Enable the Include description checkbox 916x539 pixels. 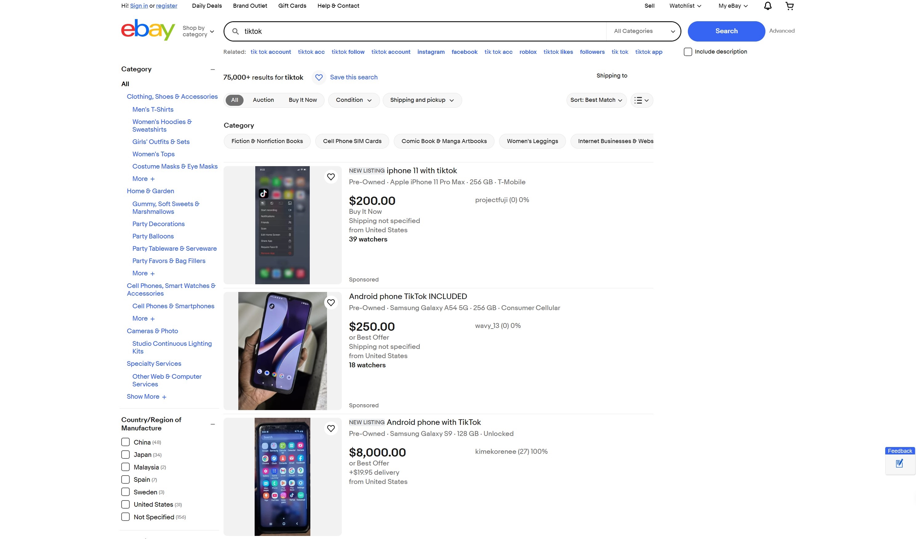click(688, 52)
